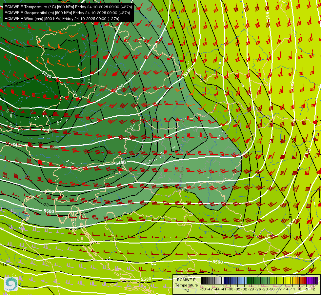Pick the black swatch at the legend's cold end
The width and height of the screenshot is (321, 295).
tap(202, 281)
